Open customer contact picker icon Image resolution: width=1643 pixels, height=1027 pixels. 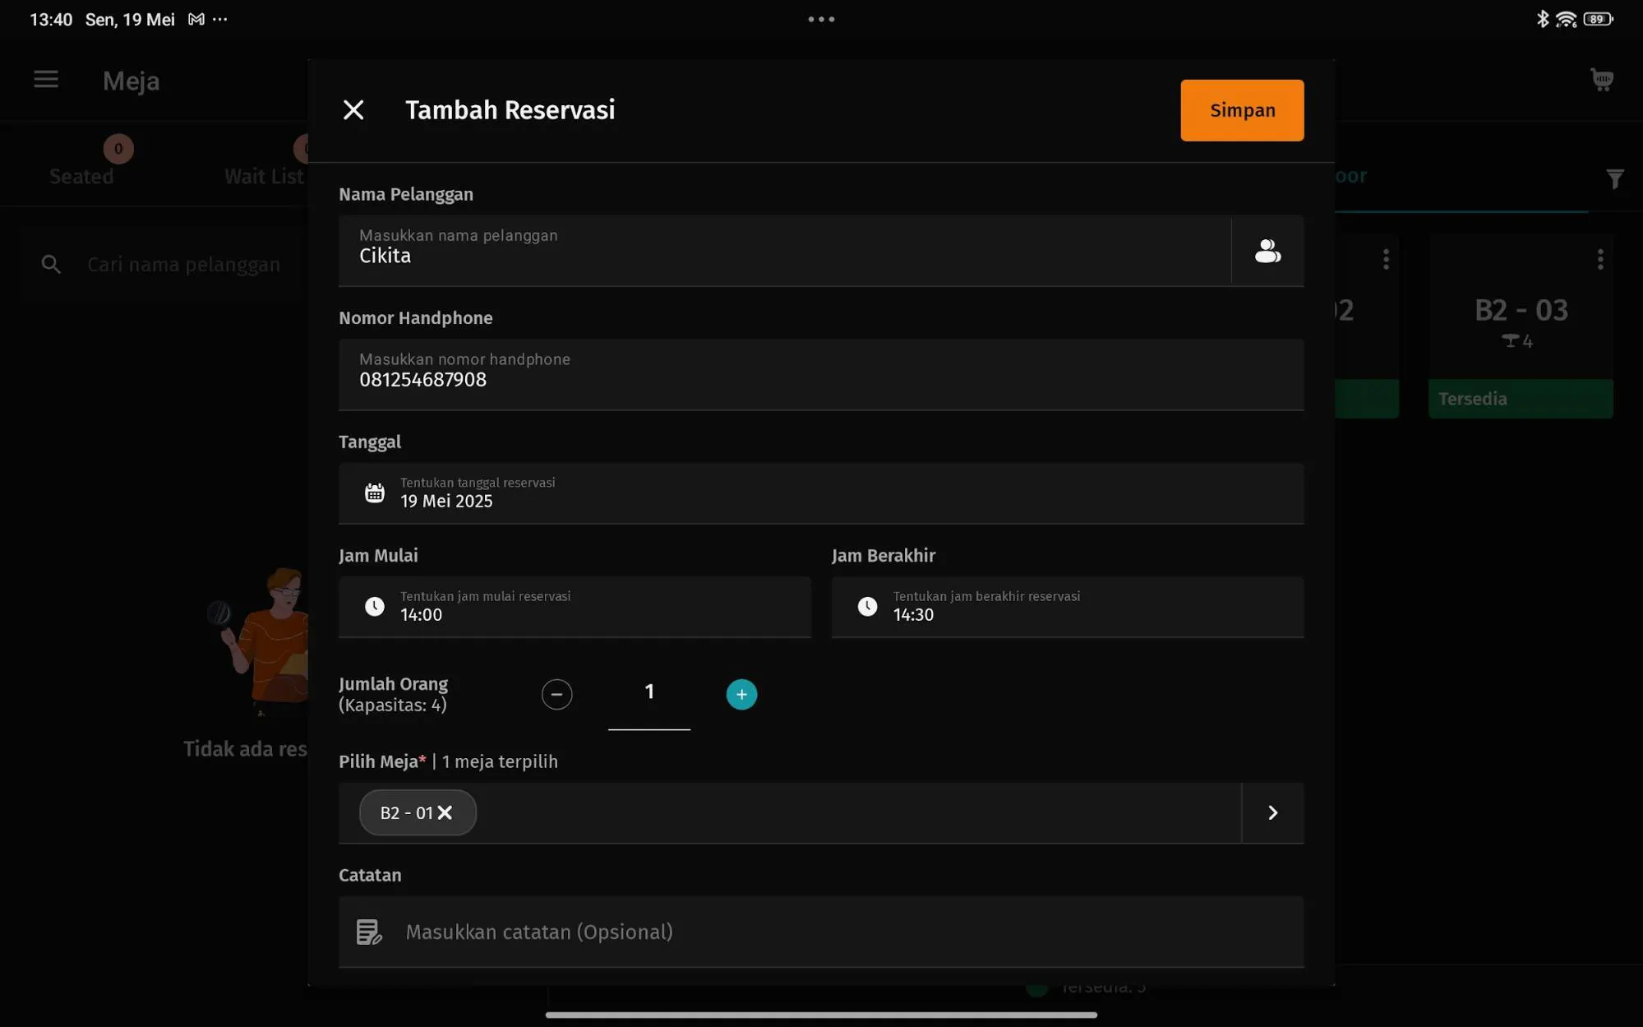(1267, 251)
